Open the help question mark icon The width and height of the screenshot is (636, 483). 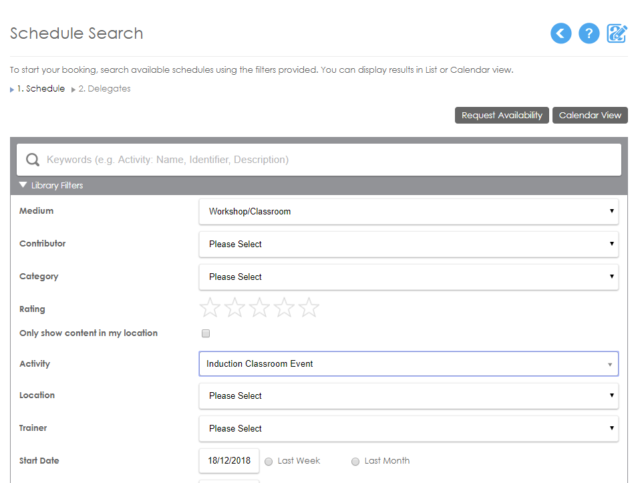[x=589, y=33]
